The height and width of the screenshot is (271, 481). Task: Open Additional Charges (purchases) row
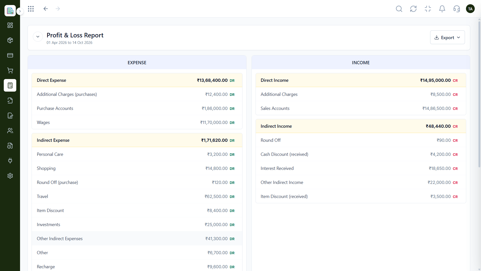(137, 94)
